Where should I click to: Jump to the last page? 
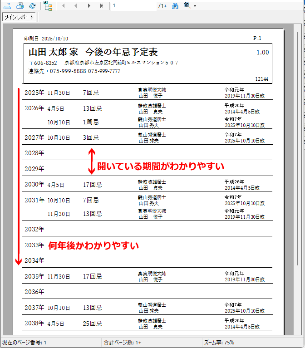click(x=101, y=6)
